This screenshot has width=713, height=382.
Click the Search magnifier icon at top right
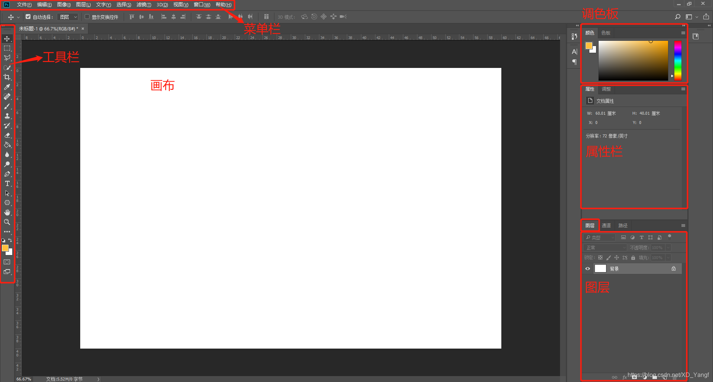point(677,17)
